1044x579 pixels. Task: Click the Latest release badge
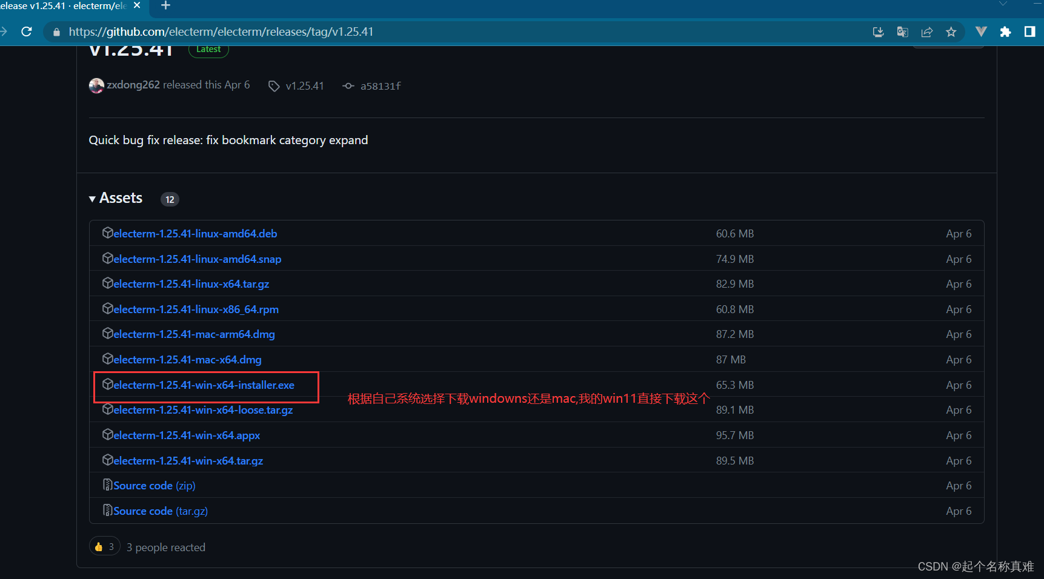[x=208, y=50]
